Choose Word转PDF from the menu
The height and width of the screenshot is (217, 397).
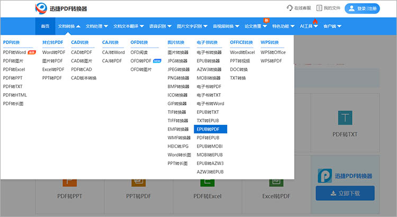[53, 52]
